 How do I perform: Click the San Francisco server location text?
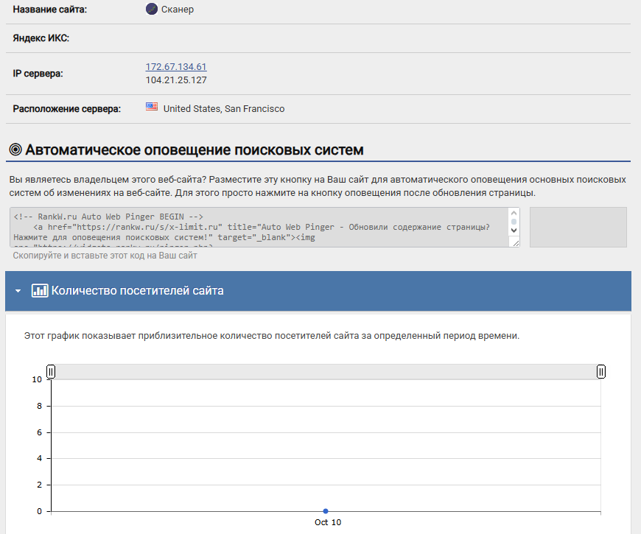coord(224,108)
